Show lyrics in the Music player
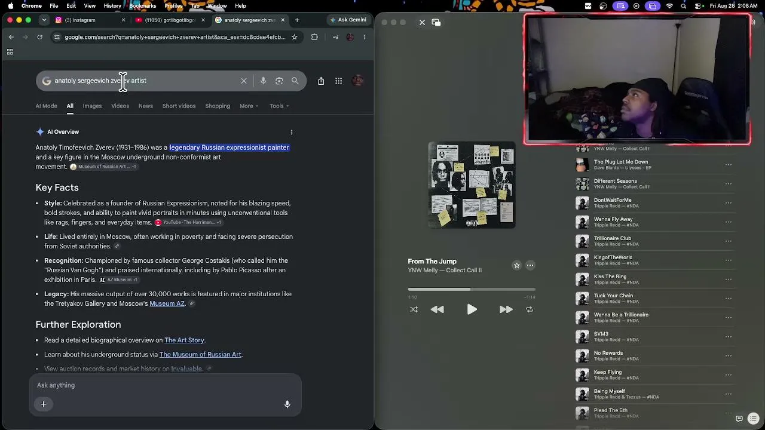 point(739,419)
